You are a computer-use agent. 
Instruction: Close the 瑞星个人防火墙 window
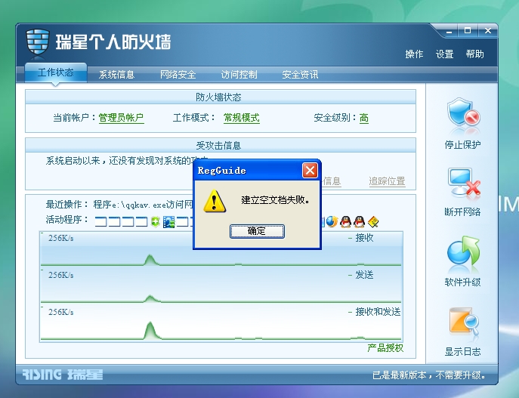487,31
